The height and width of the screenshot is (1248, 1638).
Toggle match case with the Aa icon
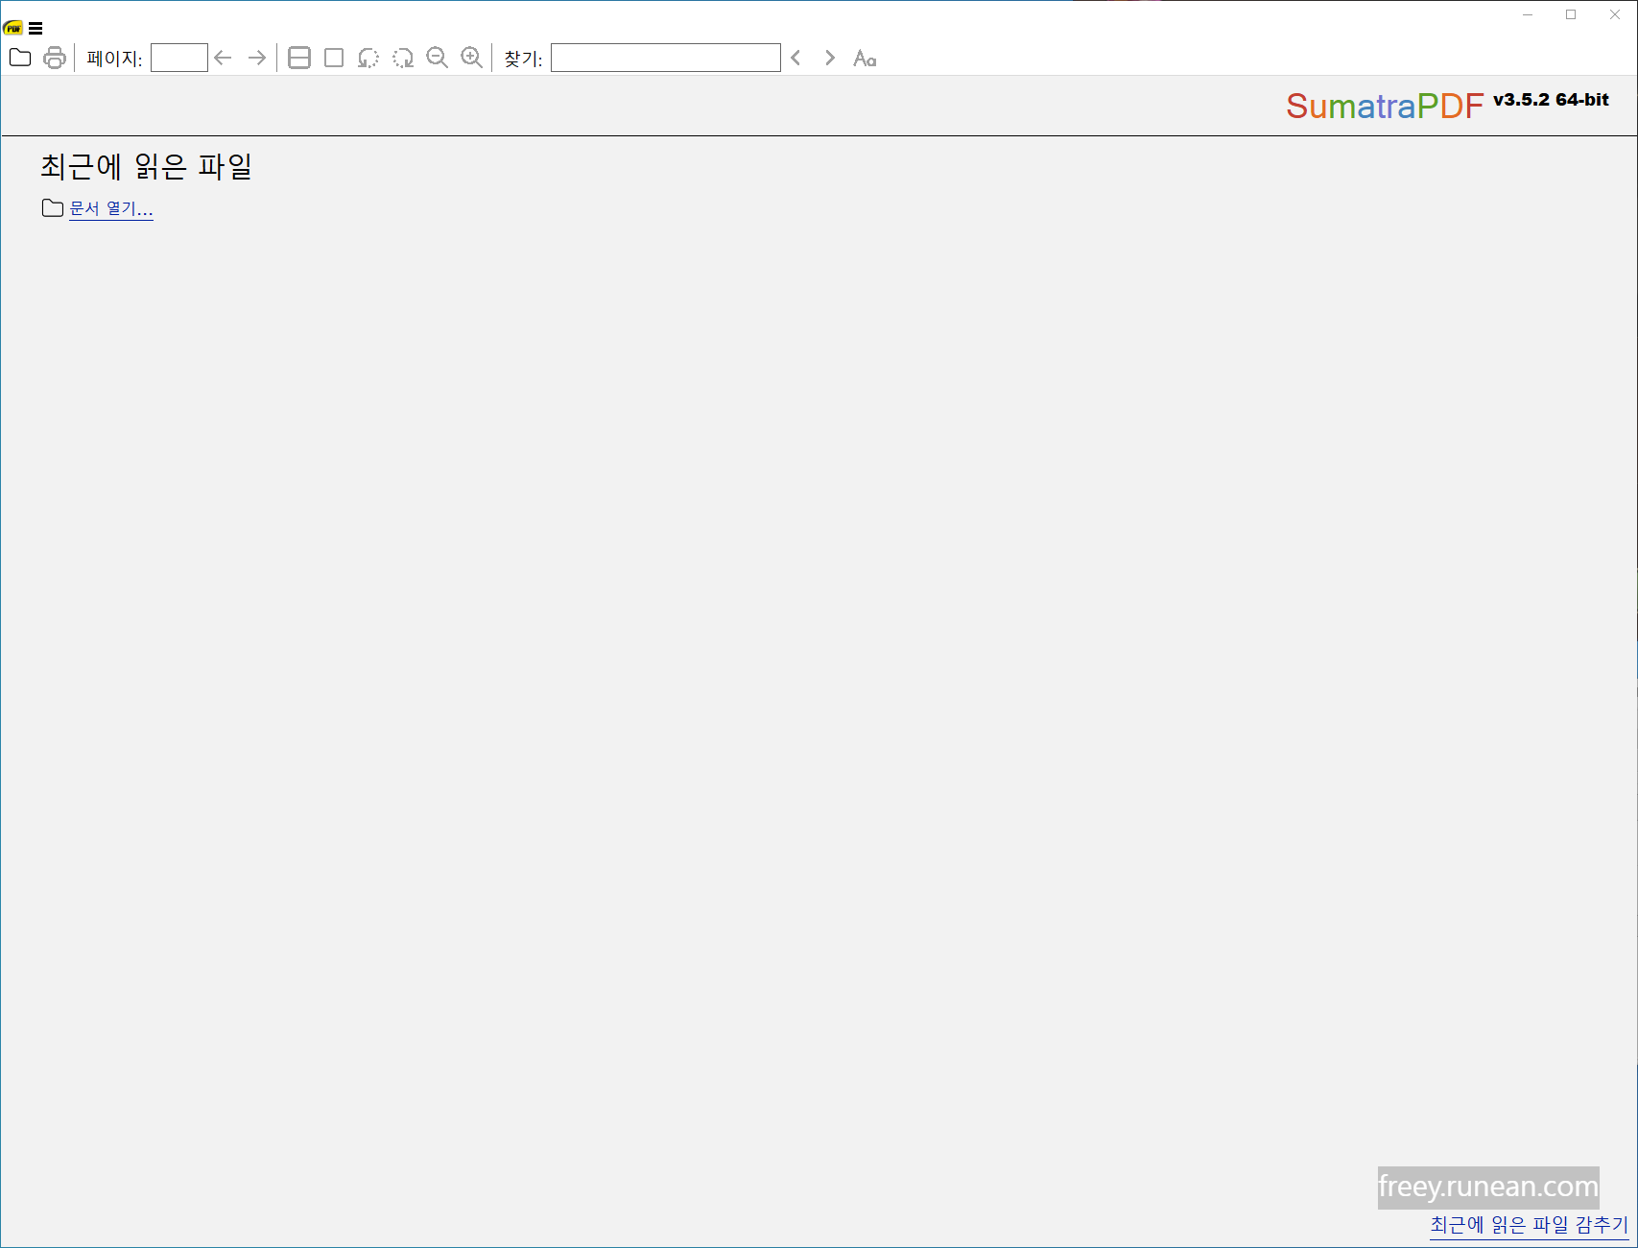[x=865, y=58]
